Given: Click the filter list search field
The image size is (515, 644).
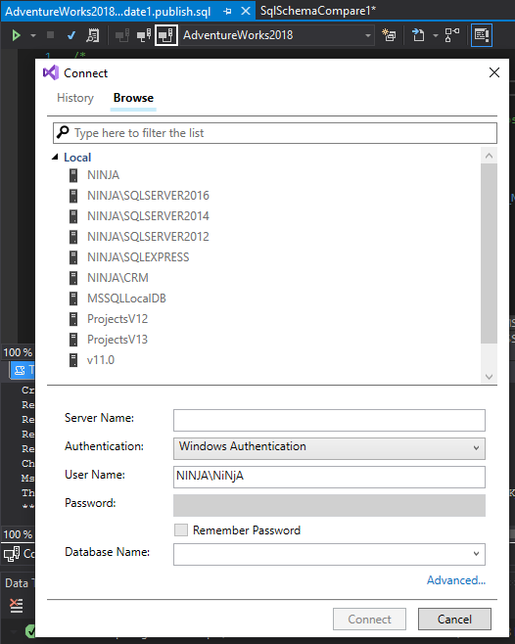Looking at the screenshot, I should [x=274, y=133].
